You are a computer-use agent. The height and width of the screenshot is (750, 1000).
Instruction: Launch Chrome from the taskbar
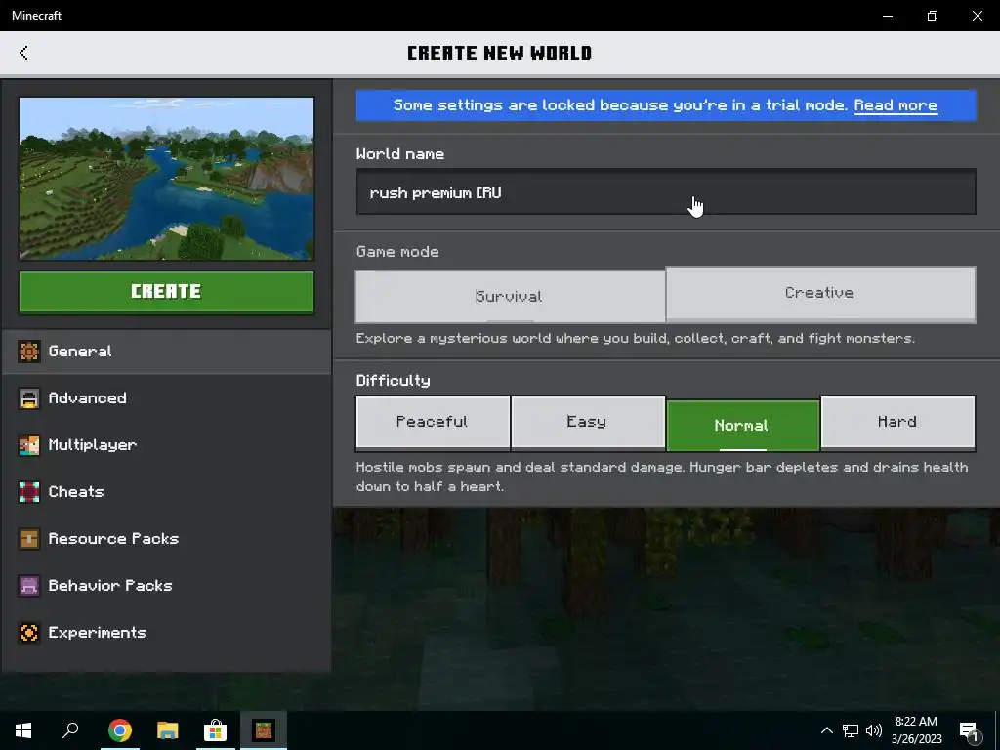click(119, 730)
